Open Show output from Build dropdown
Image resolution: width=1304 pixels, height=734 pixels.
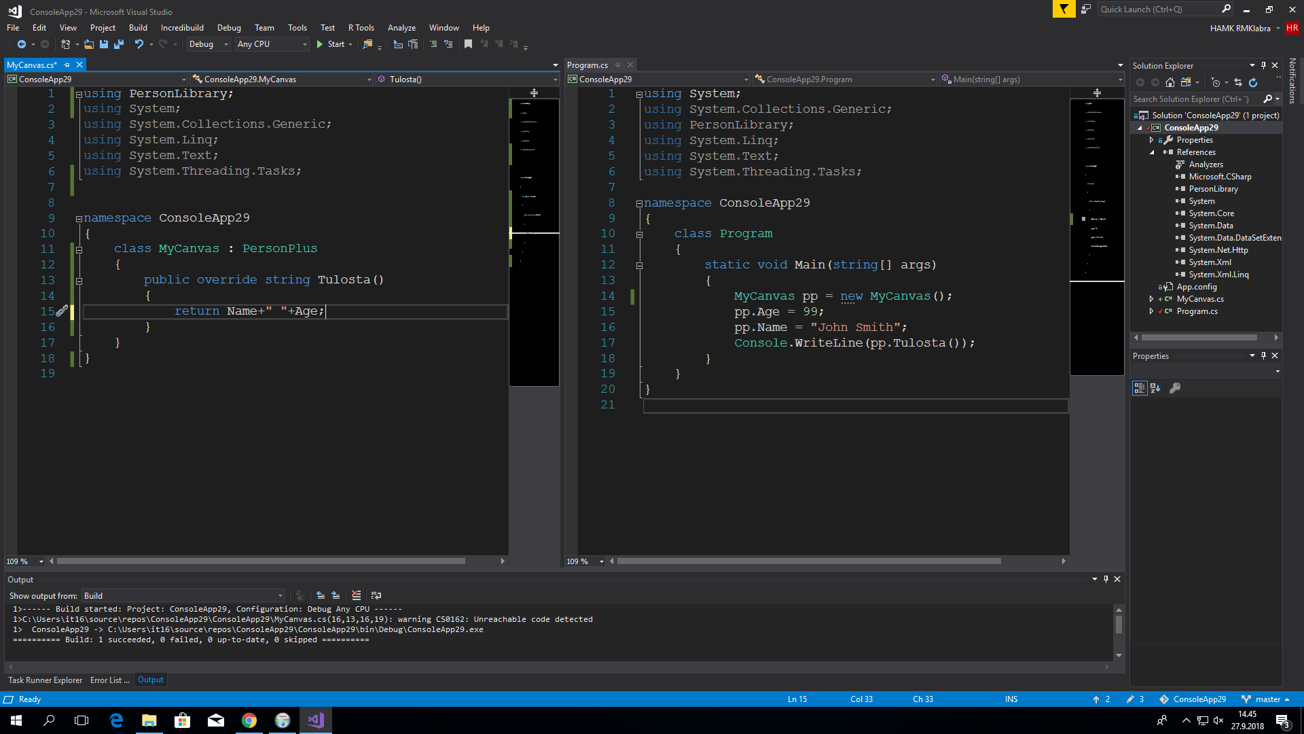point(183,596)
